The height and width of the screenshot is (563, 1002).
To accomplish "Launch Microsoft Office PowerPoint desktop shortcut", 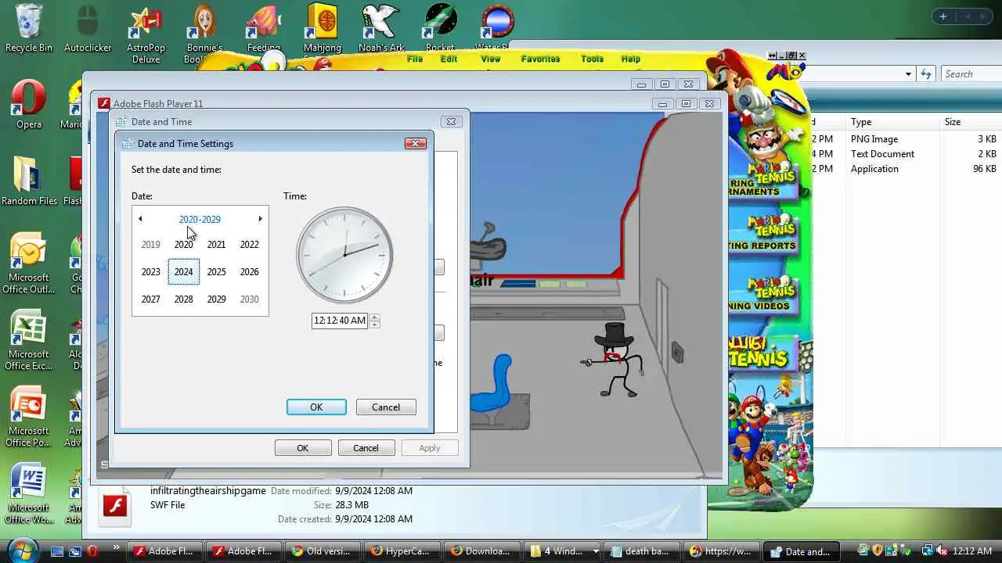I will (x=29, y=417).
